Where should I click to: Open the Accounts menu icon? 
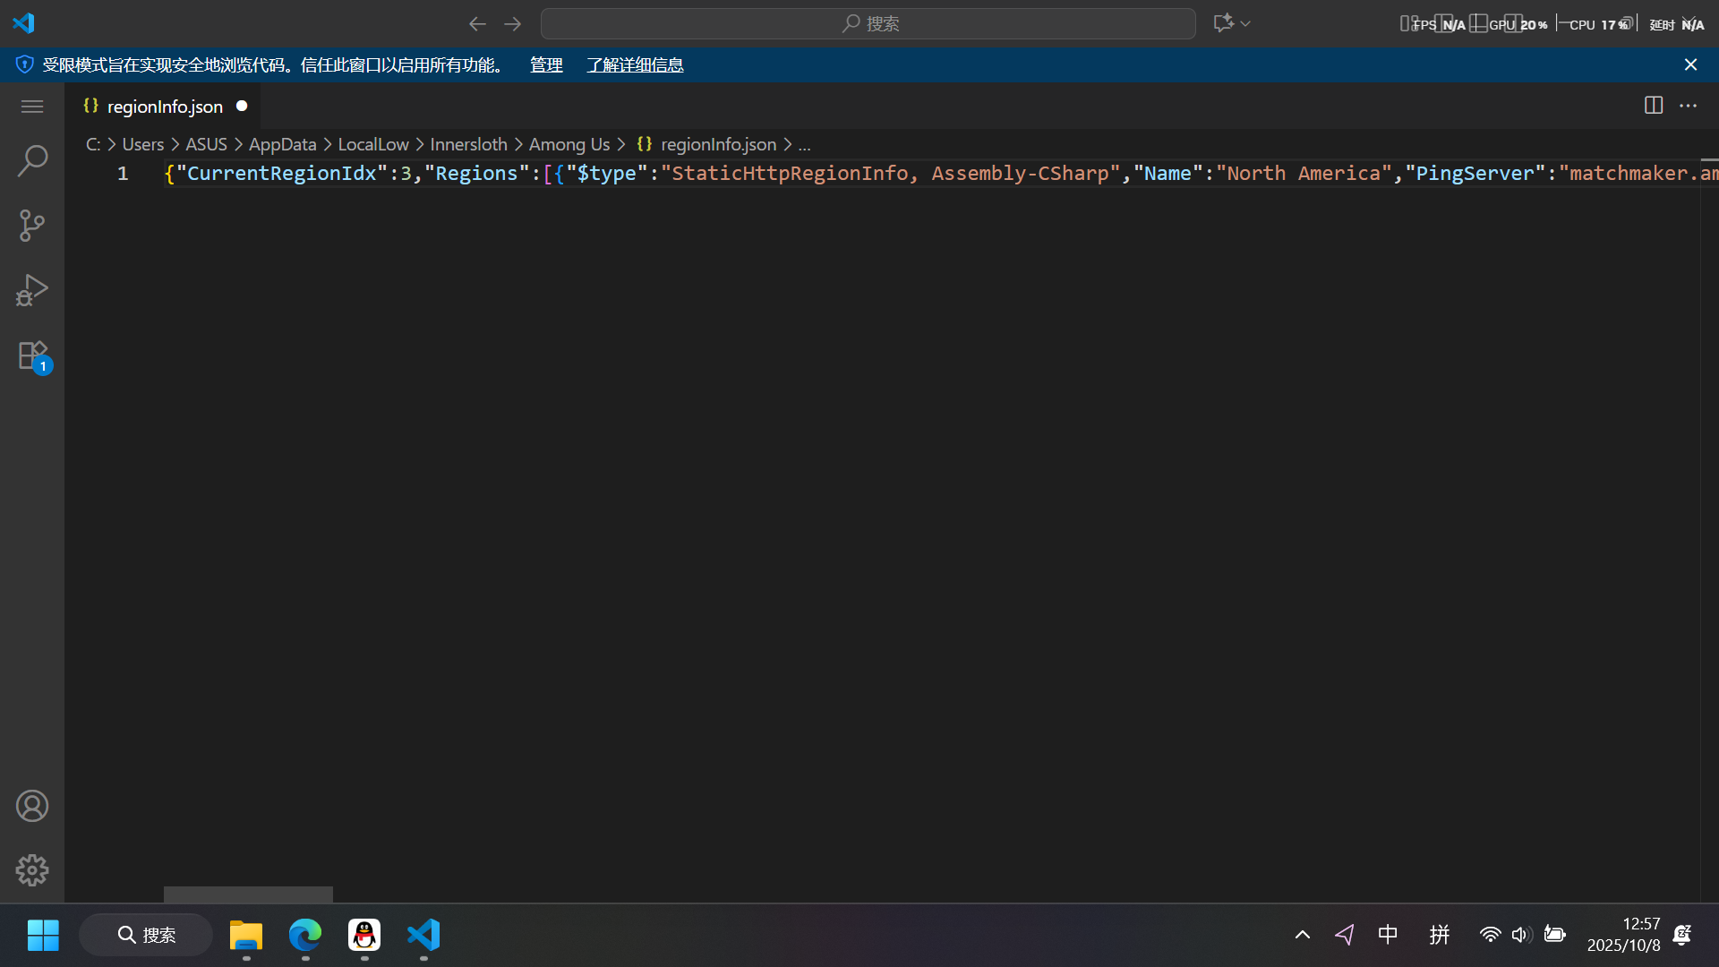point(32,806)
